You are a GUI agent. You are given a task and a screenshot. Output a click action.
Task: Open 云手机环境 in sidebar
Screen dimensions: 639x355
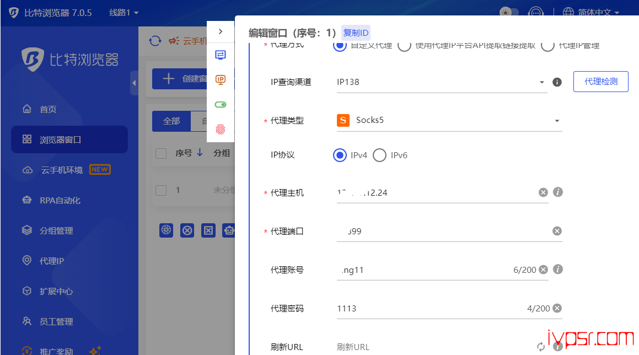62,170
